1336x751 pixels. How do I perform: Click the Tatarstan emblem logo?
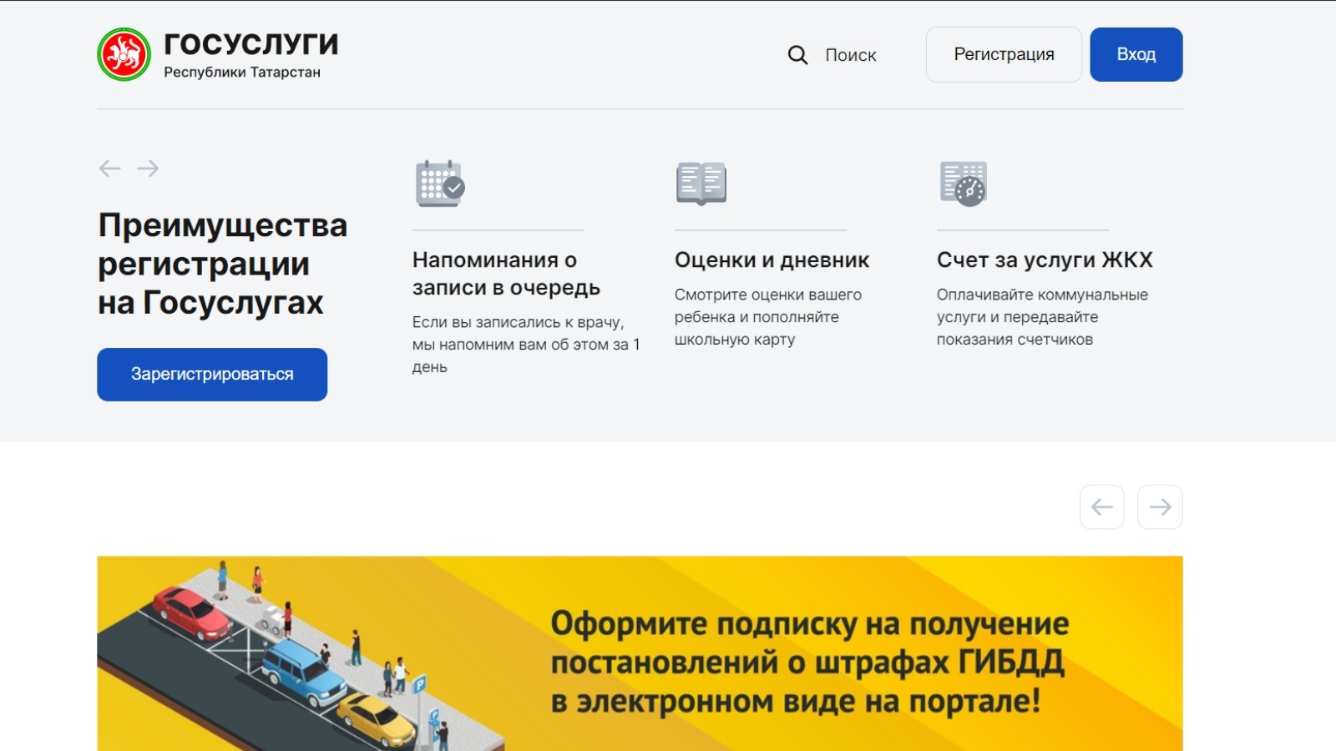pos(124,54)
